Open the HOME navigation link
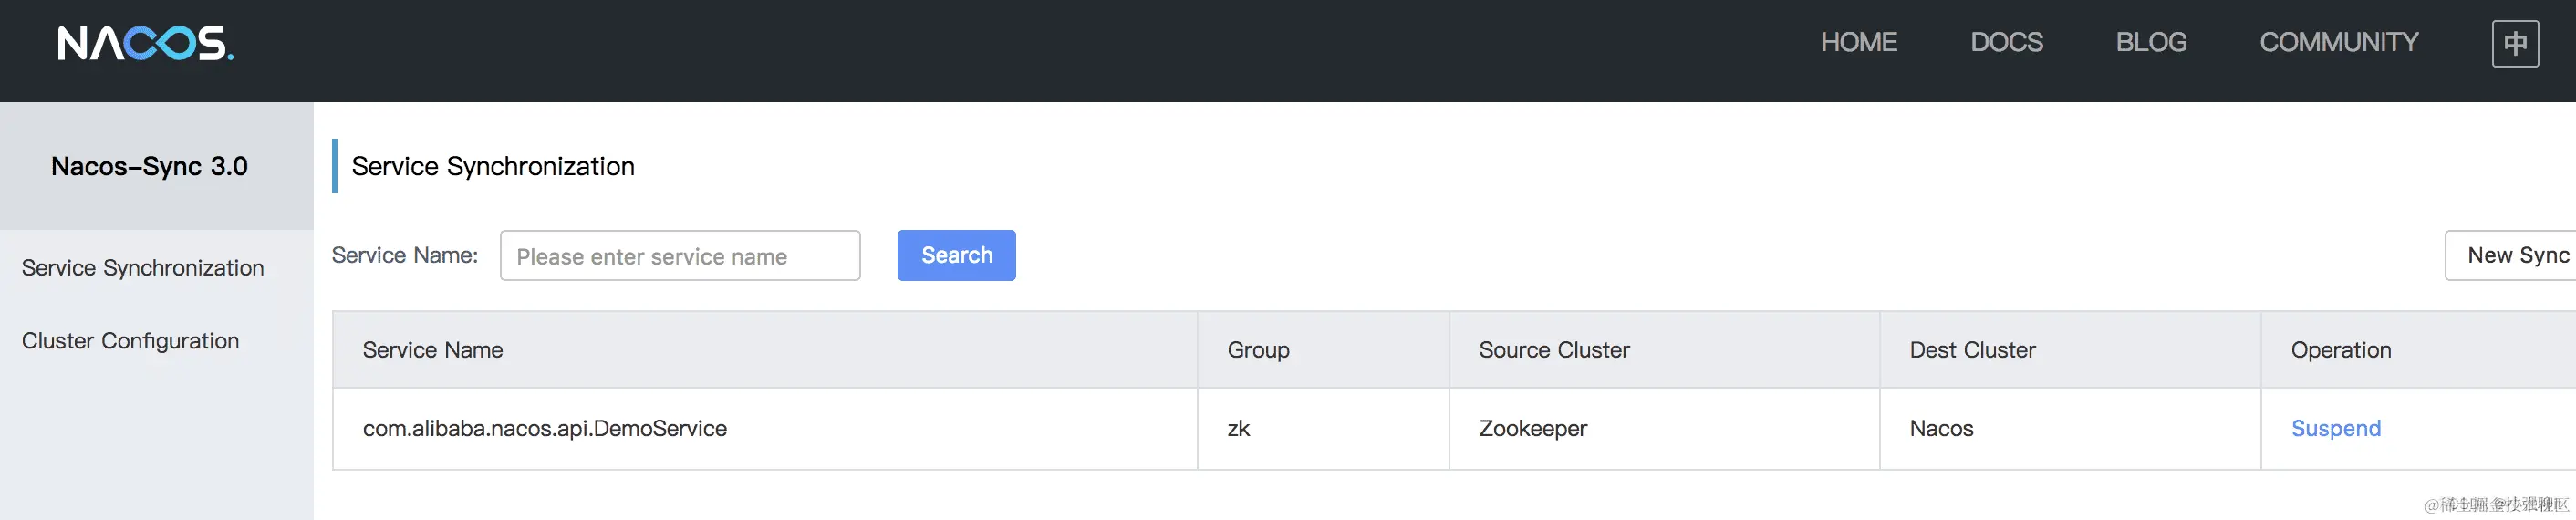The height and width of the screenshot is (520, 2576). [x=1858, y=42]
